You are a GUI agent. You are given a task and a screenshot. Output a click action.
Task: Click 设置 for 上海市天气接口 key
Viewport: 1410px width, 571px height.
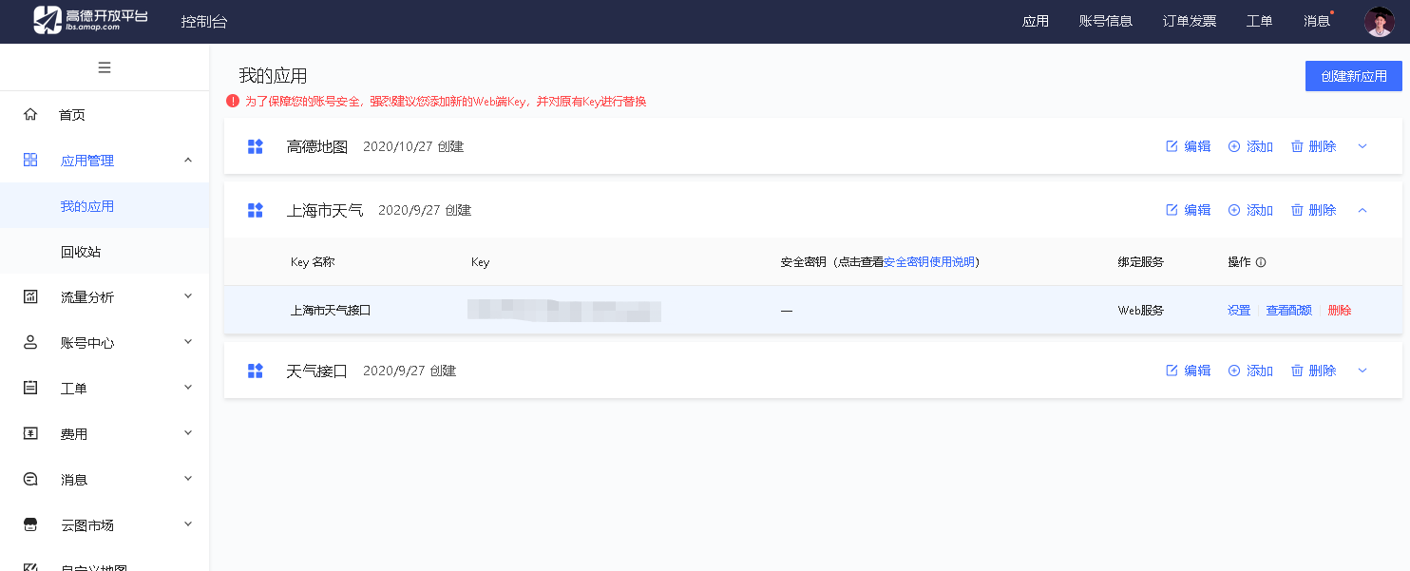tap(1239, 311)
